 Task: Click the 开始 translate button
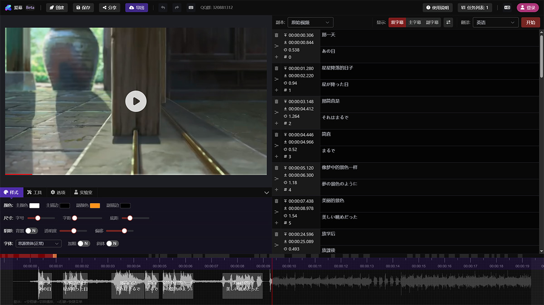530,22
